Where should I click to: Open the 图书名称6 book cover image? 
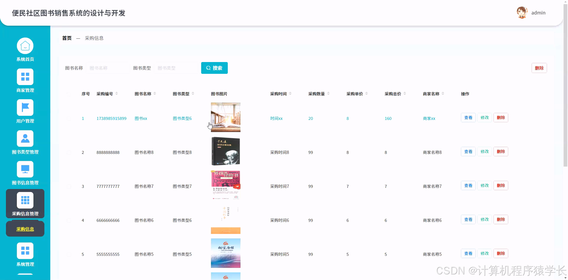(x=226, y=219)
